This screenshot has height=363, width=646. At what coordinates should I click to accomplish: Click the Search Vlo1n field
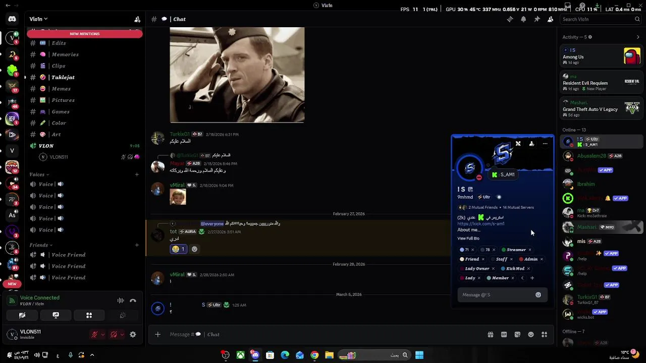(601, 19)
